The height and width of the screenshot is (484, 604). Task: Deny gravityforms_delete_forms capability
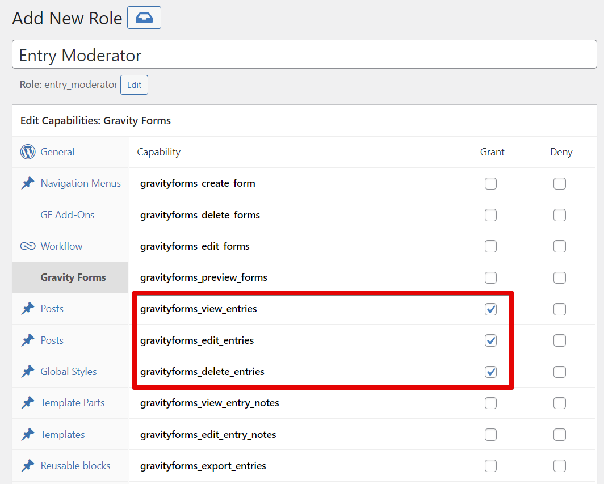[560, 215]
